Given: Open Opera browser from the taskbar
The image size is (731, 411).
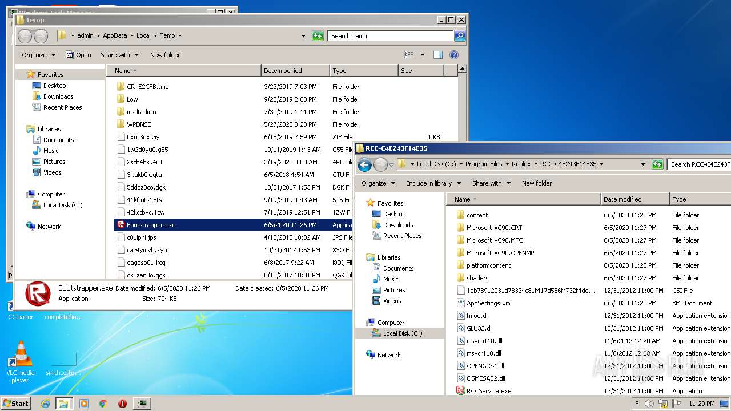Looking at the screenshot, I should point(122,404).
